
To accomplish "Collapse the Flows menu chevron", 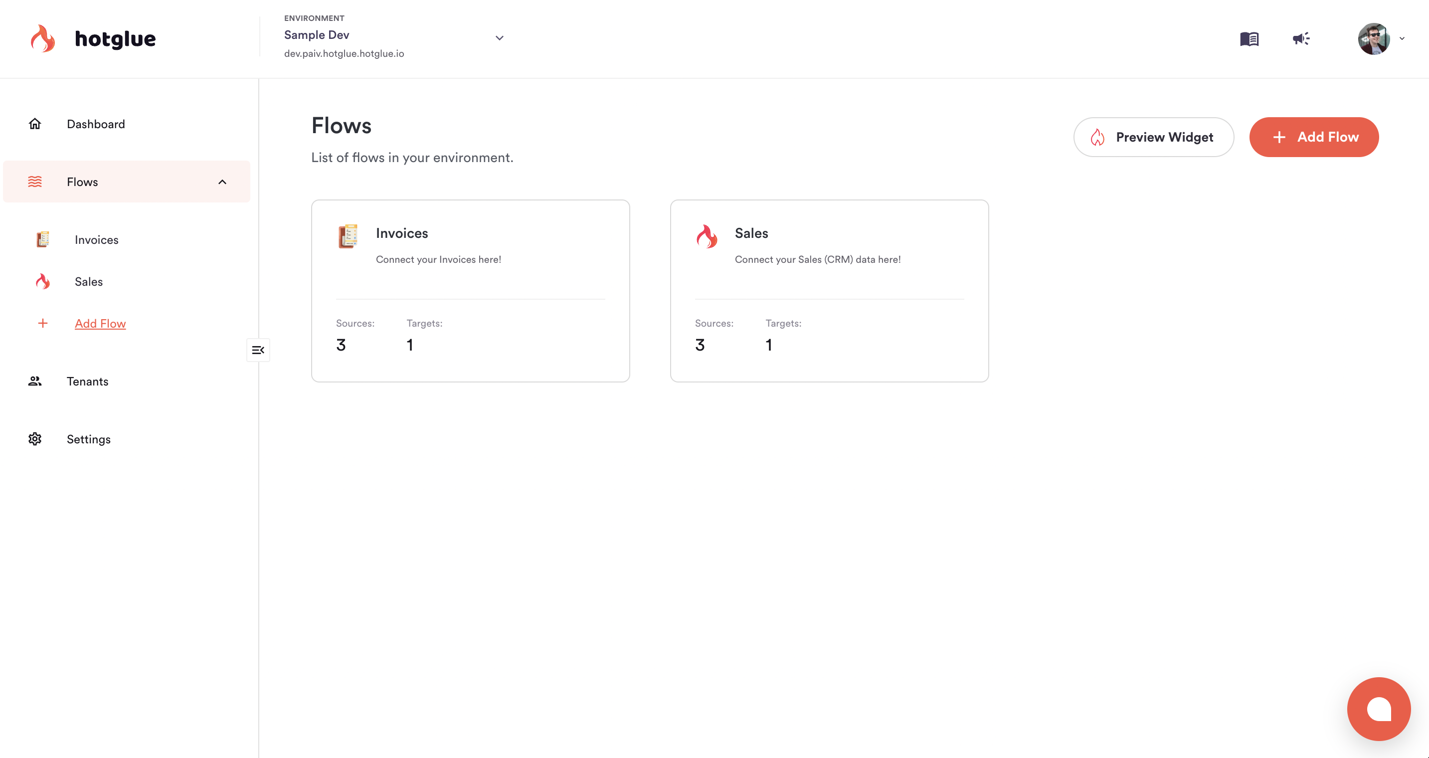I will pos(222,182).
